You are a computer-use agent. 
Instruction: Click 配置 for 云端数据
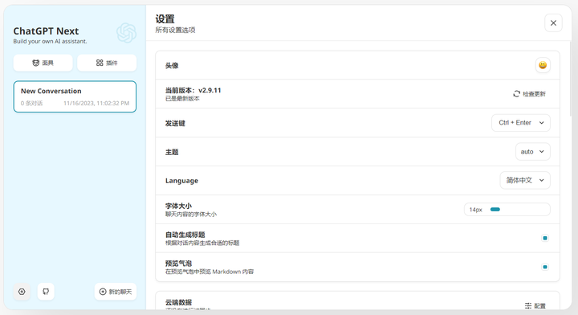(x=535, y=306)
